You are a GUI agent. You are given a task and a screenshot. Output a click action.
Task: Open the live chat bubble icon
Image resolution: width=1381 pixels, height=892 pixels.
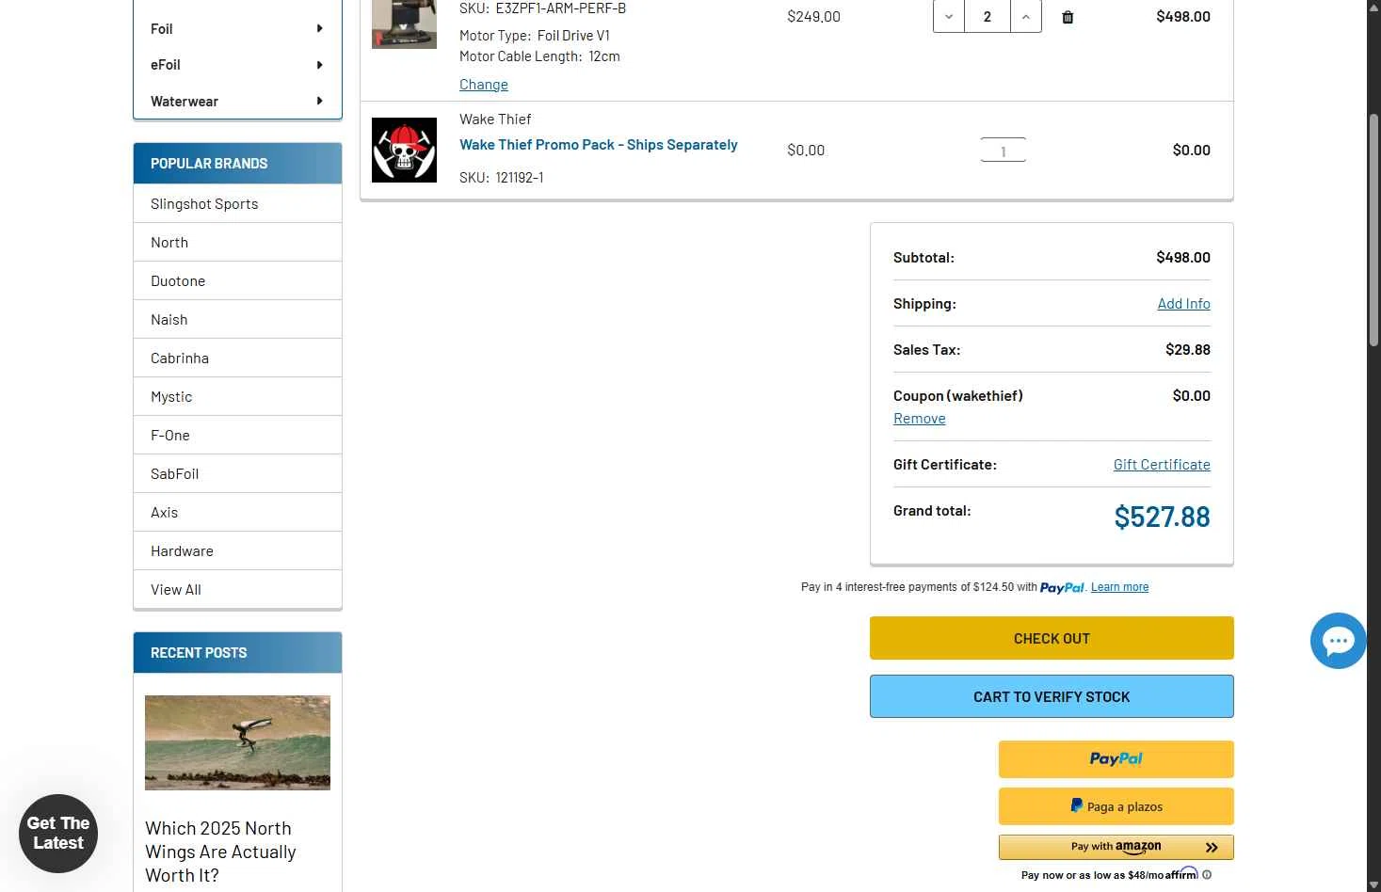pyautogui.click(x=1338, y=641)
